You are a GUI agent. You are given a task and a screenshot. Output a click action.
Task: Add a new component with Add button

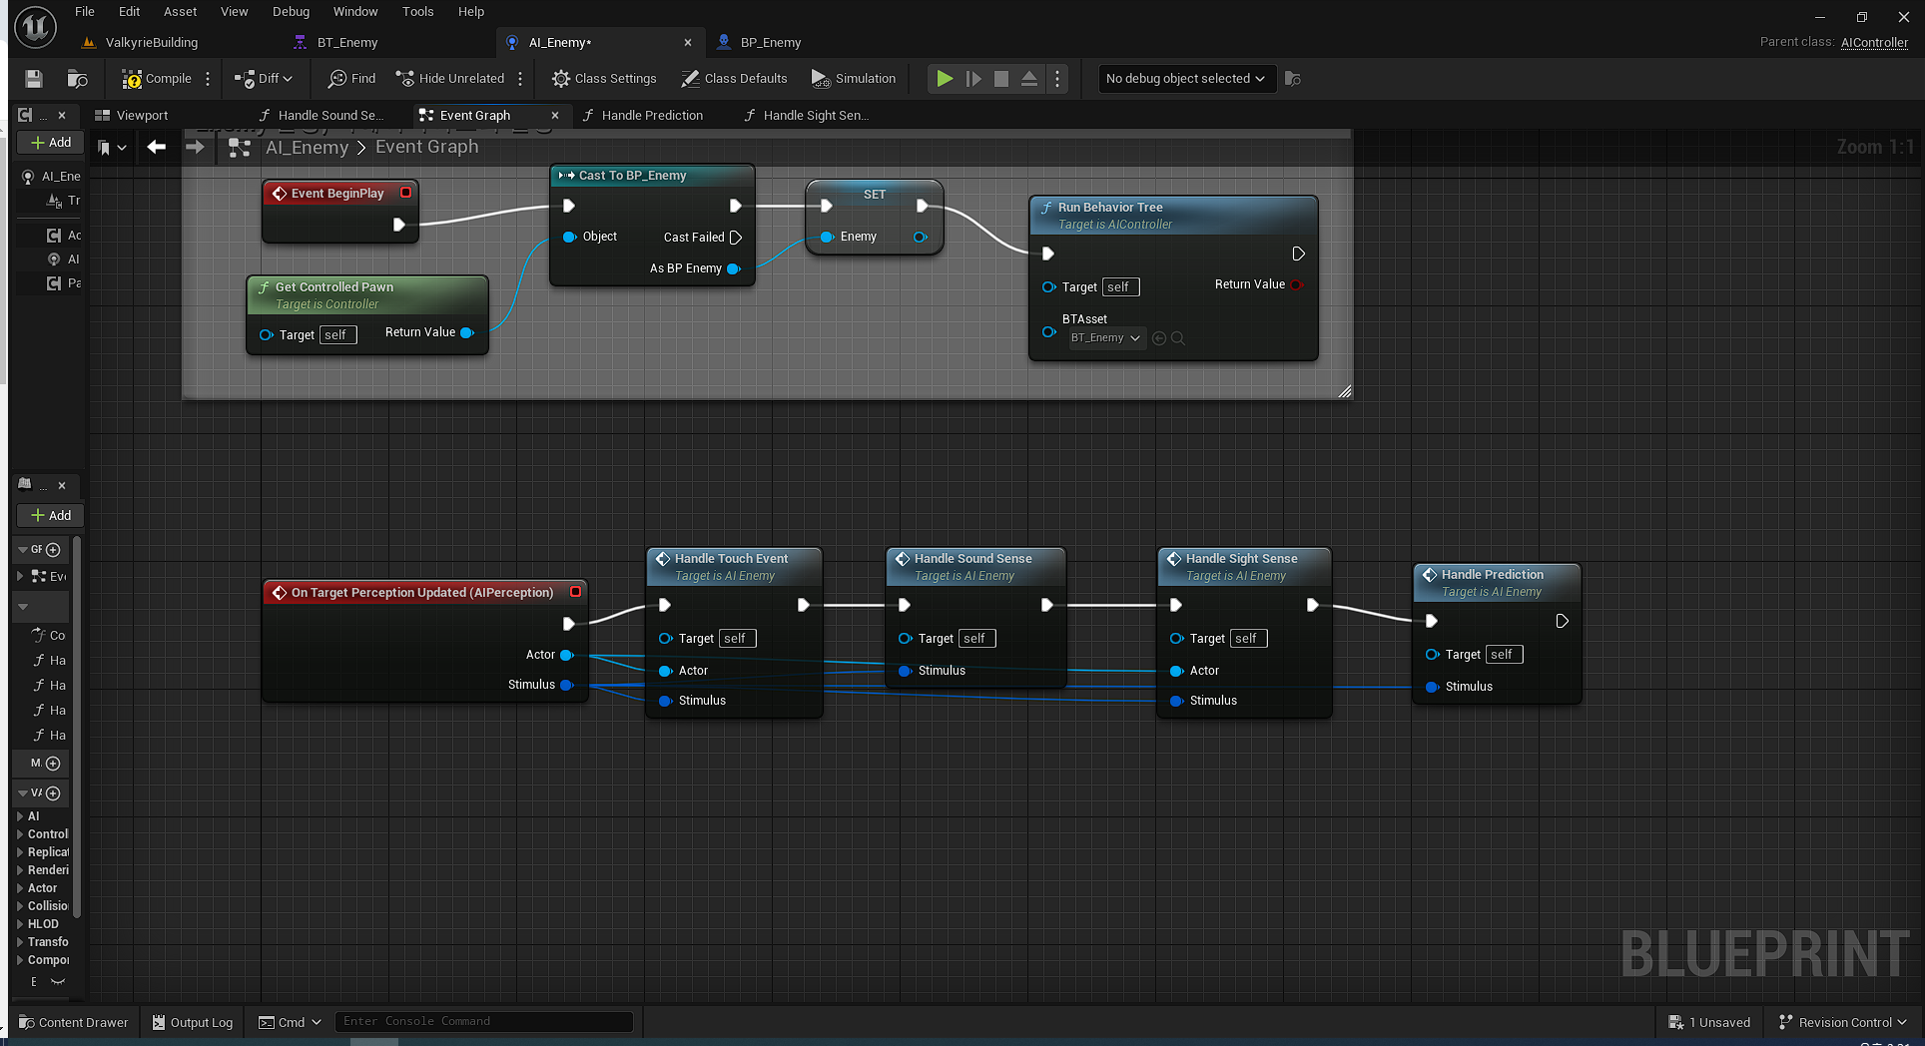[x=50, y=143]
